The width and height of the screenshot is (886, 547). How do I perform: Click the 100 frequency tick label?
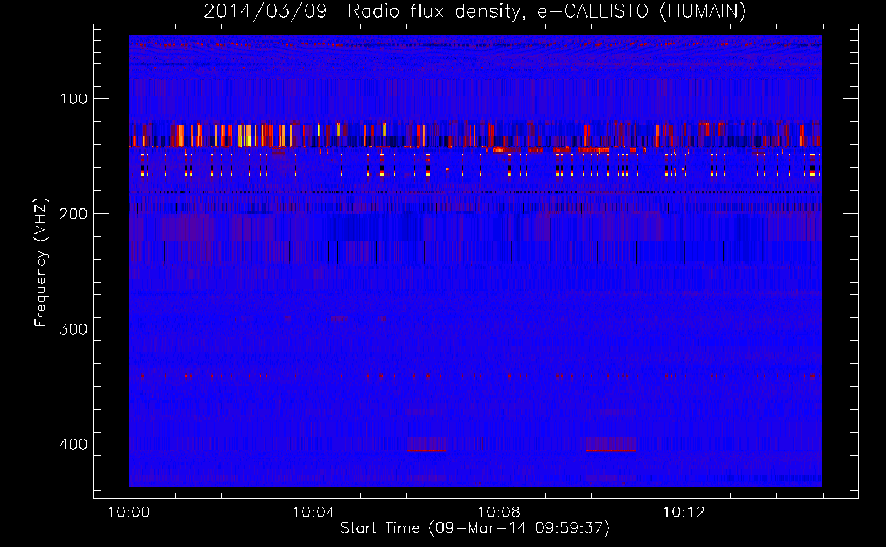coord(74,99)
